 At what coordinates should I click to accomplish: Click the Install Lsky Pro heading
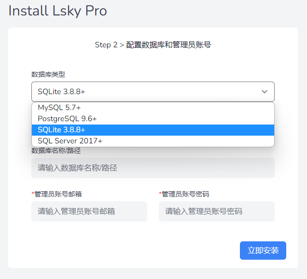click(x=57, y=11)
